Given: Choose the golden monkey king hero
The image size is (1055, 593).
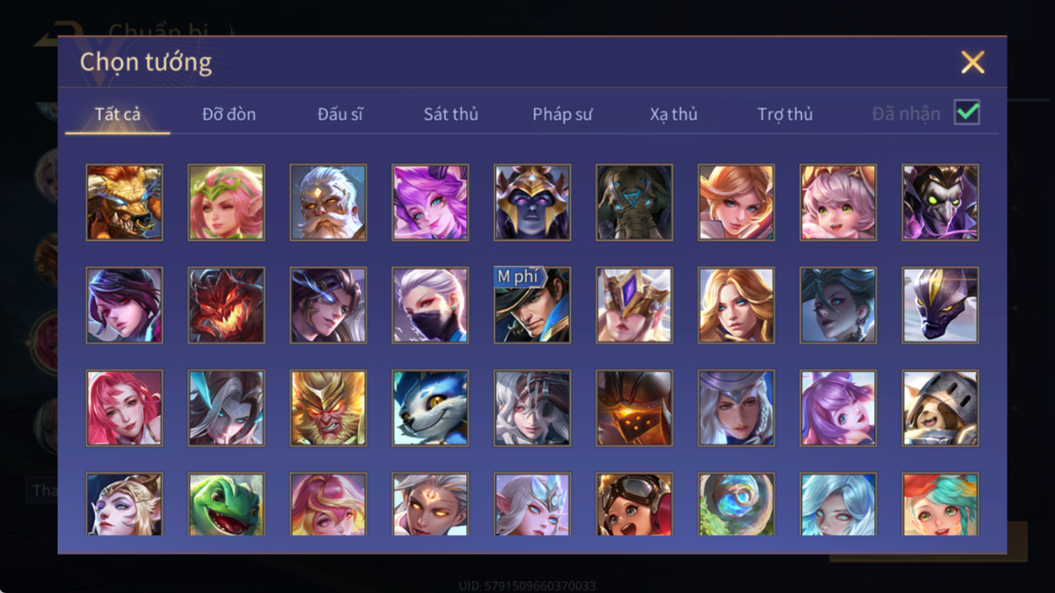Looking at the screenshot, I should click(x=329, y=408).
